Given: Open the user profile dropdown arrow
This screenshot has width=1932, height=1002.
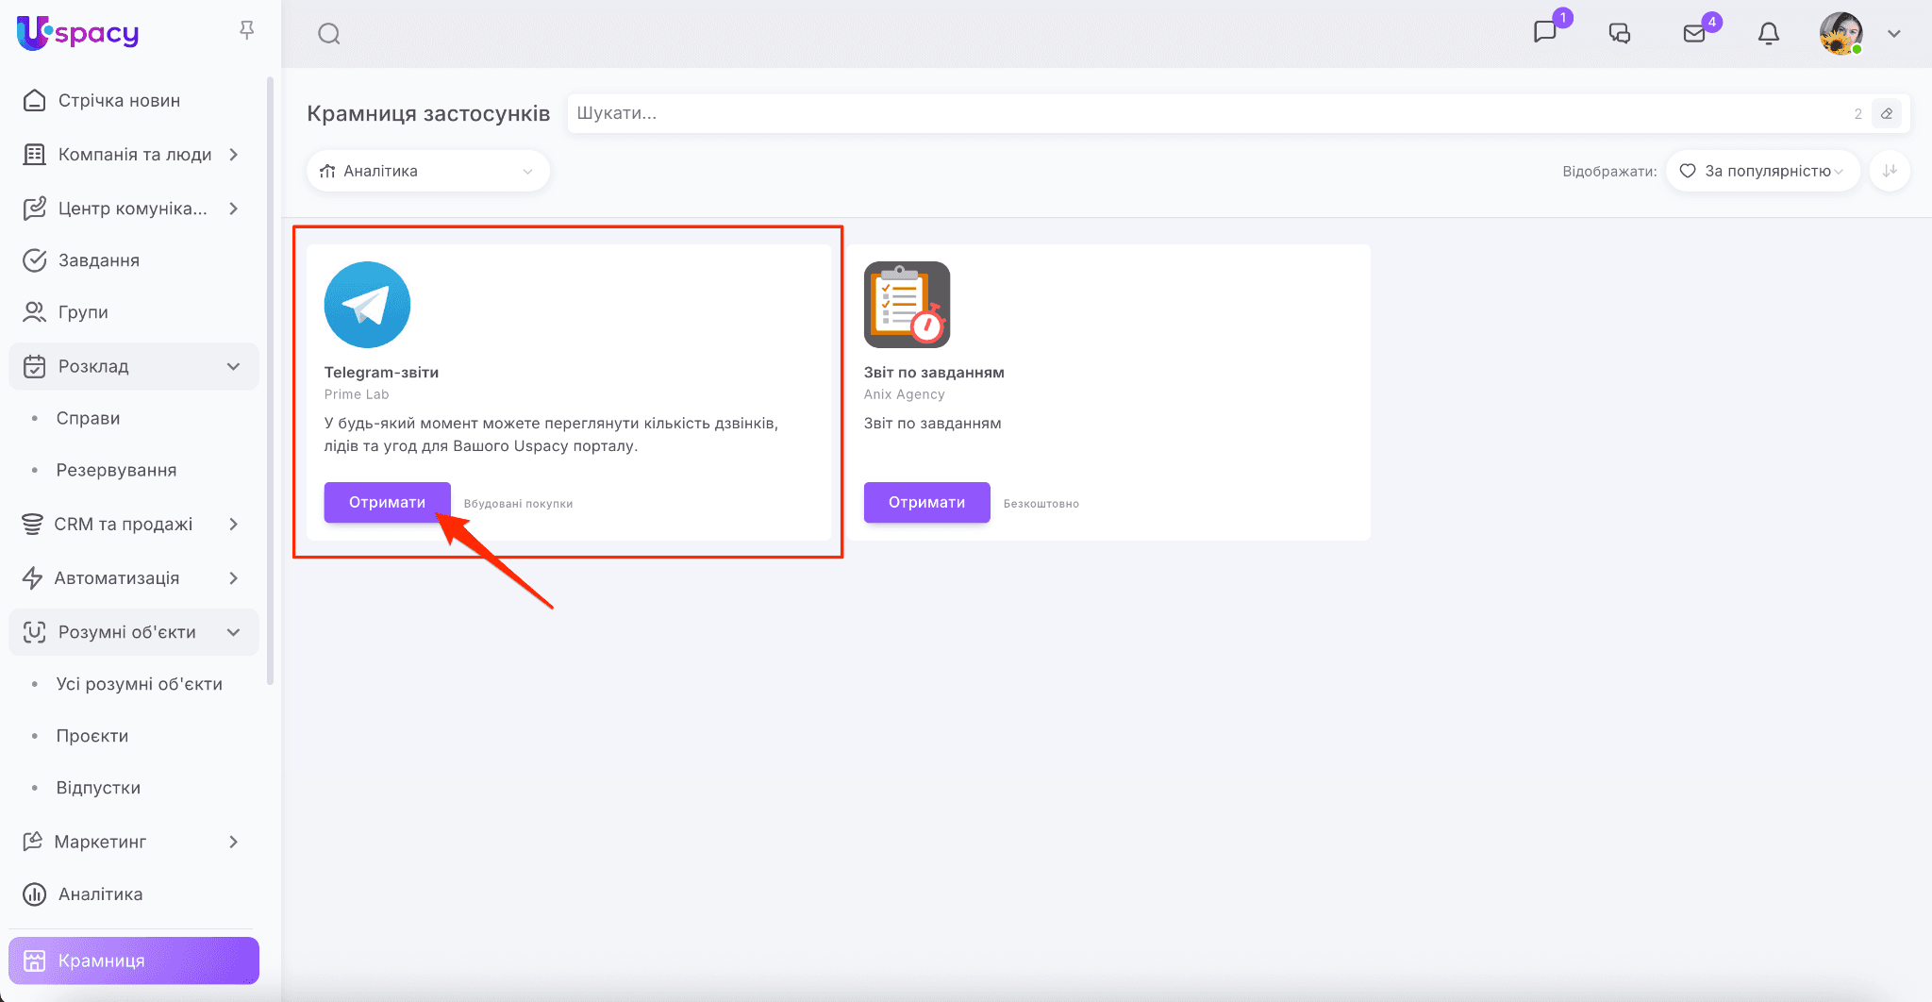Looking at the screenshot, I should pyautogui.click(x=1893, y=34).
